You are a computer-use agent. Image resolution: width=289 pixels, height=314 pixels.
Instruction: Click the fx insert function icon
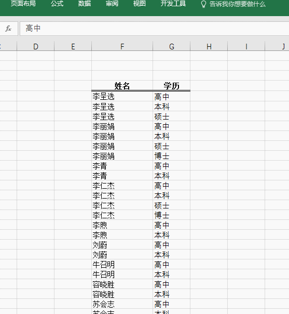coord(8,29)
